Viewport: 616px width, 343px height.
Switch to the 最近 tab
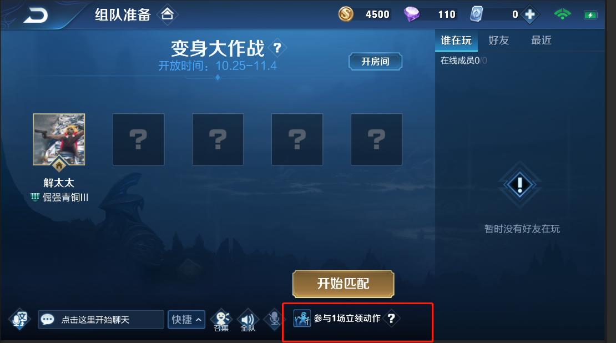pos(541,41)
